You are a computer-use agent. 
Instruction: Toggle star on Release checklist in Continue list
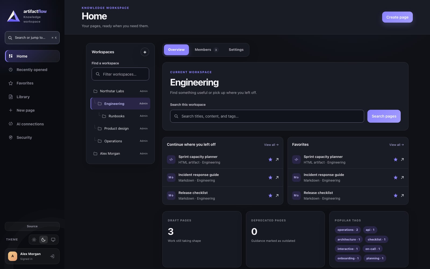[x=270, y=196]
